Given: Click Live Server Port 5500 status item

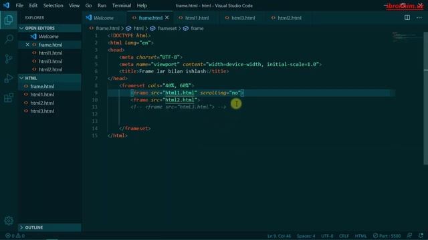Looking at the screenshot, I should 387,236.
